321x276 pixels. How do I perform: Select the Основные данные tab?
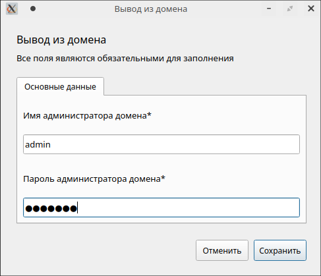tap(60, 86)
